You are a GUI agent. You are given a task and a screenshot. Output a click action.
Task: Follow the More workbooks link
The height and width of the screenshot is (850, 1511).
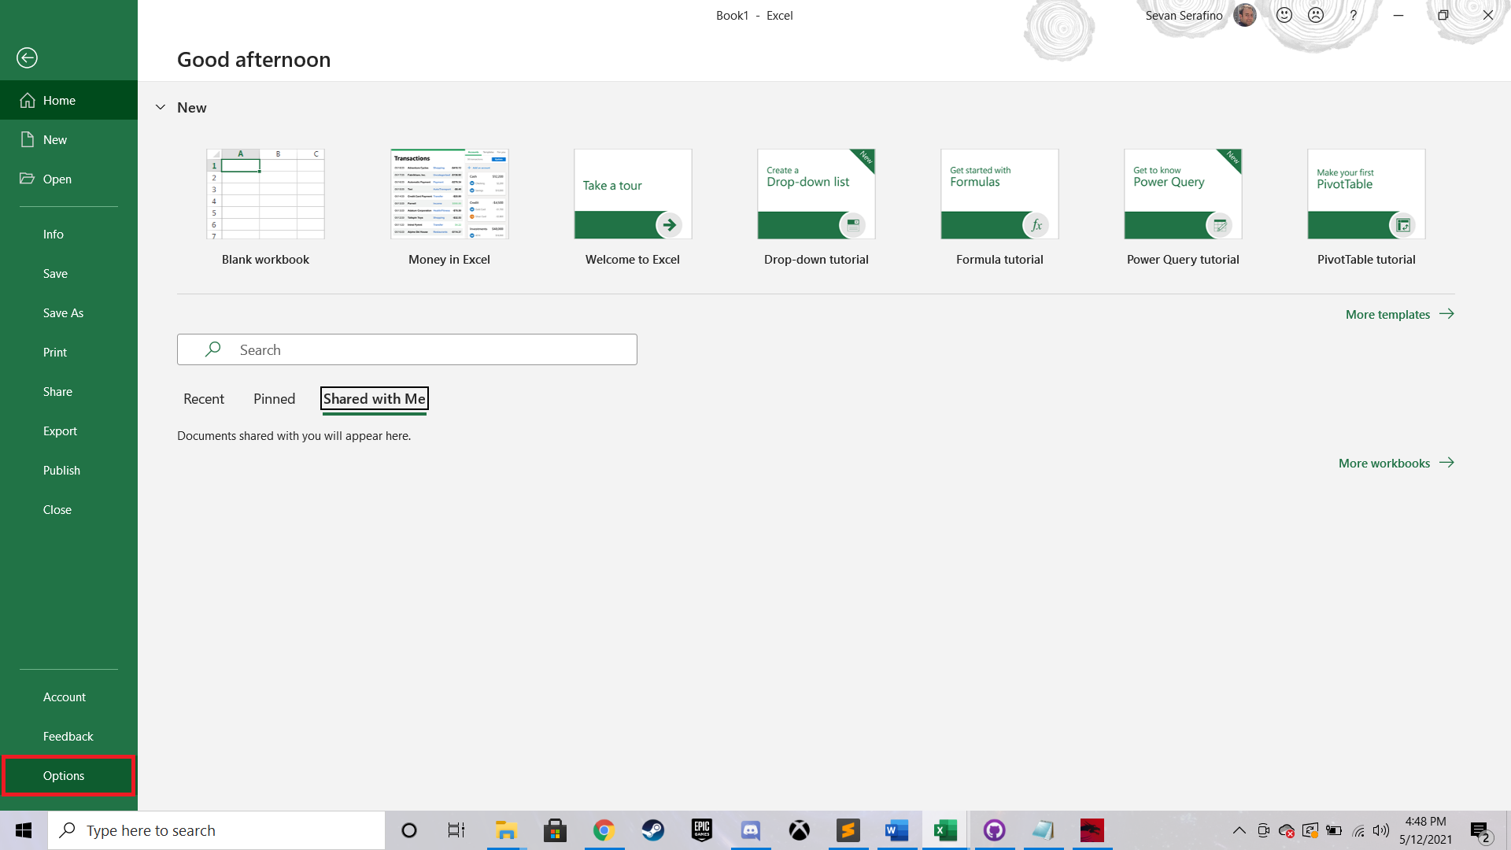pos(1396,463)
